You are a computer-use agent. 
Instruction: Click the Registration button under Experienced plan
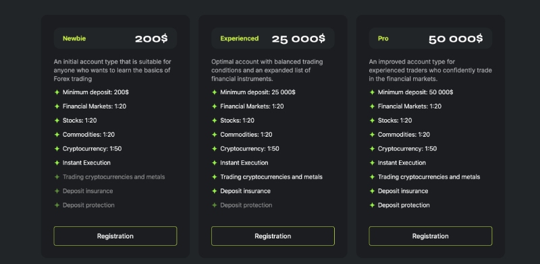point(273,236)
